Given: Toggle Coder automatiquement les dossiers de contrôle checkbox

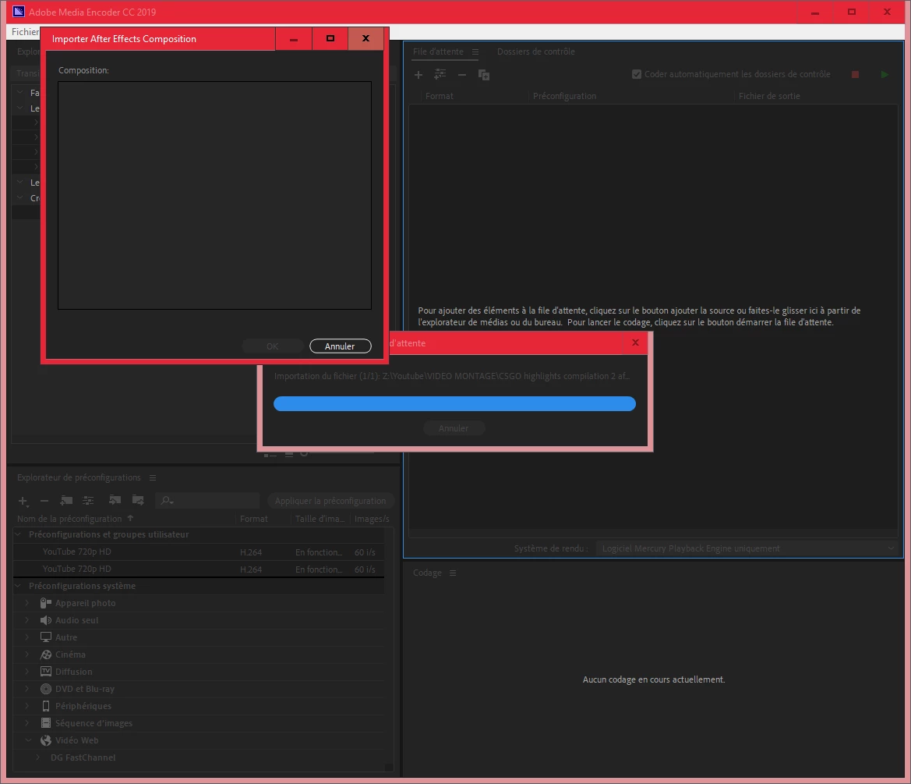Looking at the screenshot, I should tap(637, 74).
